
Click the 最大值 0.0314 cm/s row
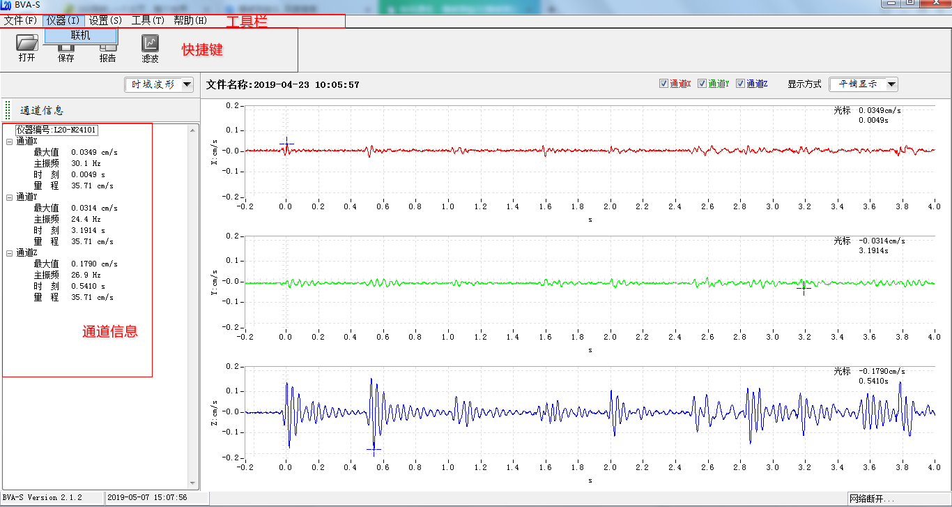coord(75,209)
